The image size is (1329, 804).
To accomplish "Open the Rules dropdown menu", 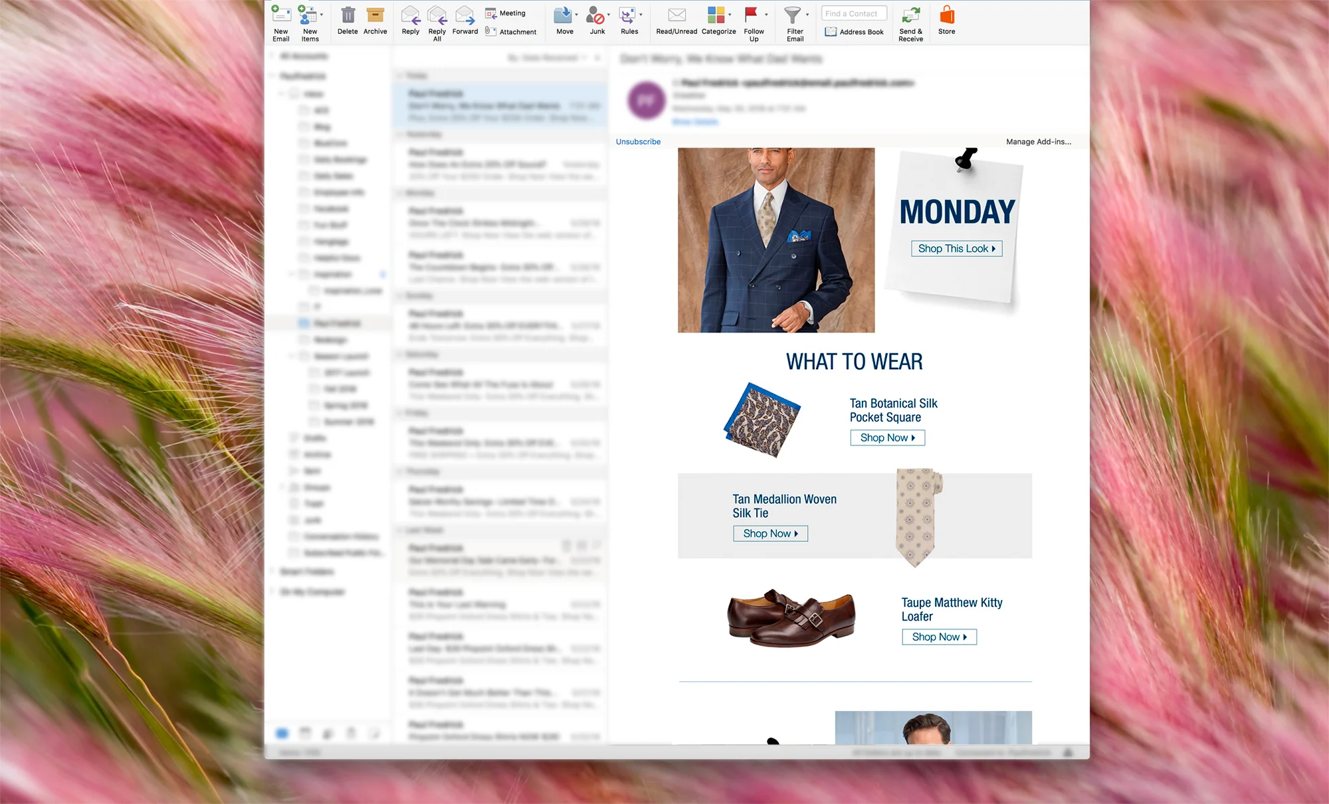I will point(641,15).
